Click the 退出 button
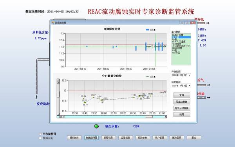 (194, 138)
